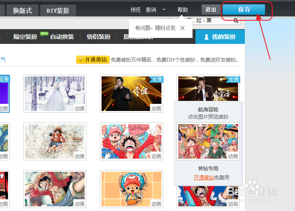Image resolution: width=295 pixels, height=211 pixels.
Task: Click the yellow 开通黄钻 button
Action: point(93,60)
